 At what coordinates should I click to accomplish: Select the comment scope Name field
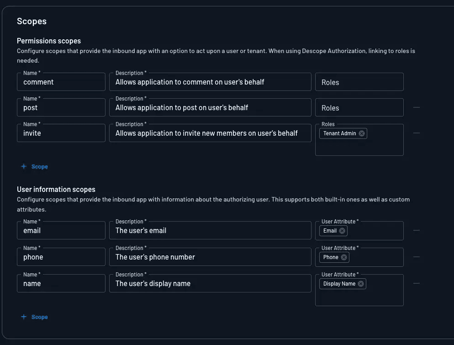coord(61,82)
